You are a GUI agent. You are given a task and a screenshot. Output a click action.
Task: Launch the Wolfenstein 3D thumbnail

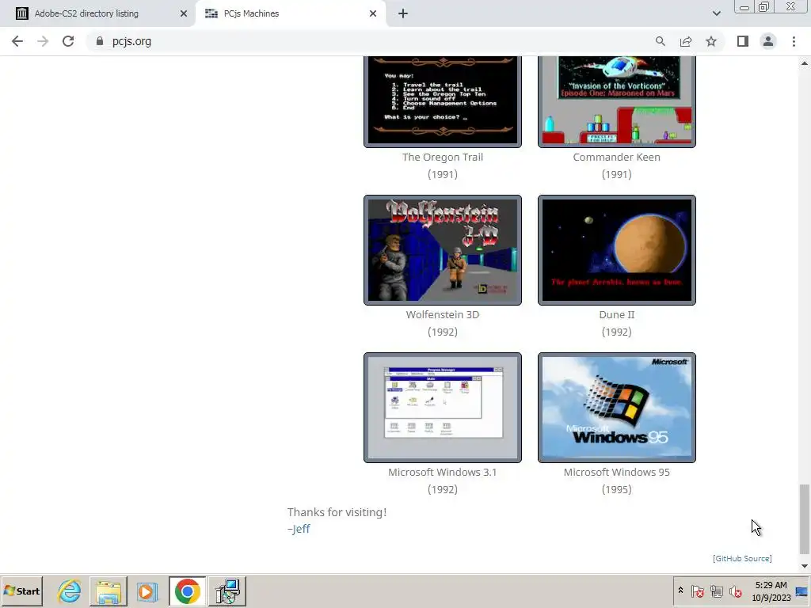tap(443, 250)
